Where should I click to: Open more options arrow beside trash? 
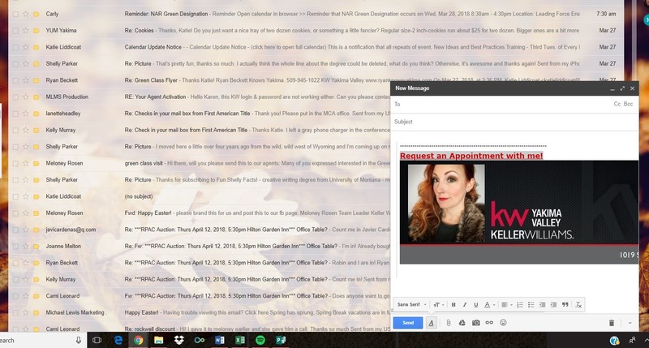point(630,323)
